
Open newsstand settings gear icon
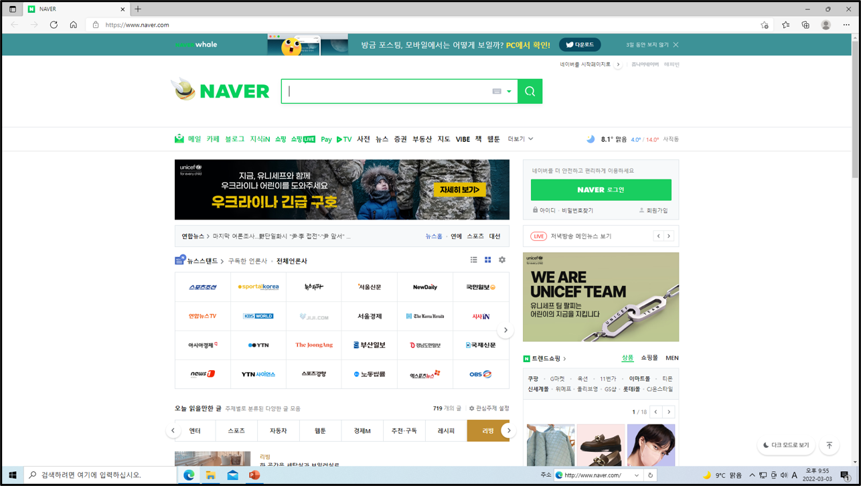[x=502, y=260]
